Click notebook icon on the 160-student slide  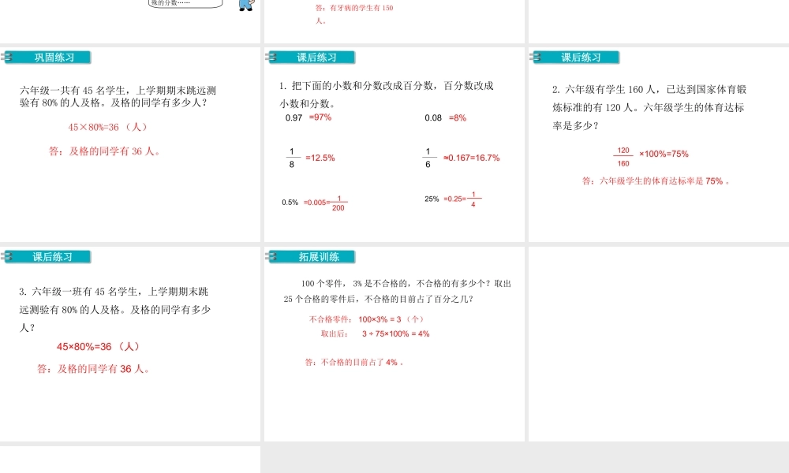(x=537, y=58)
